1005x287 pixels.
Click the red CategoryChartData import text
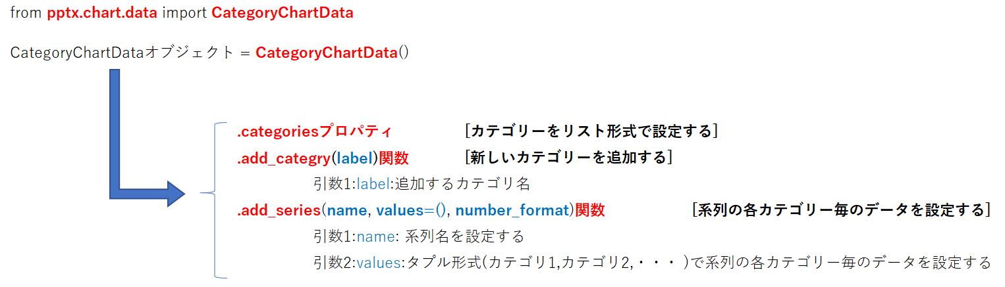[283, 14]
